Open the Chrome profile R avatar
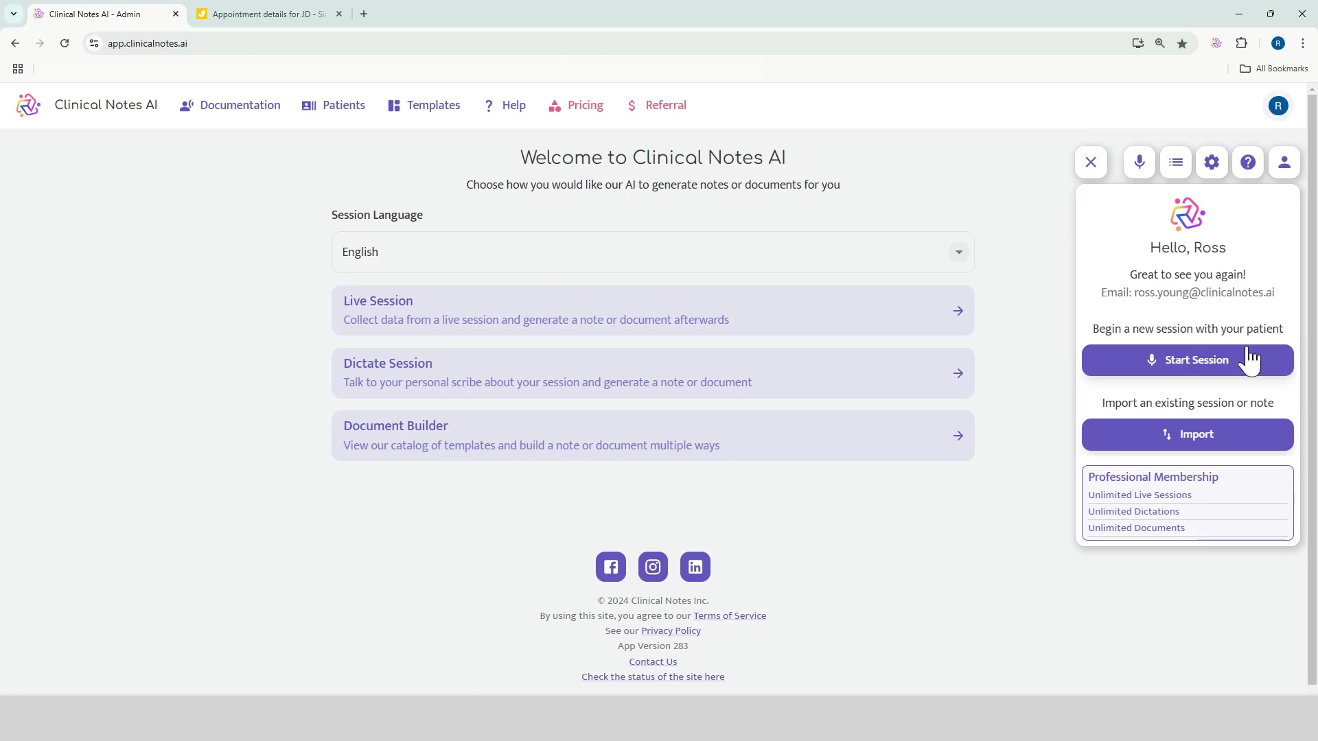Image resolution: width=1318 pixels, height=741 pixels. (1278, 43)
